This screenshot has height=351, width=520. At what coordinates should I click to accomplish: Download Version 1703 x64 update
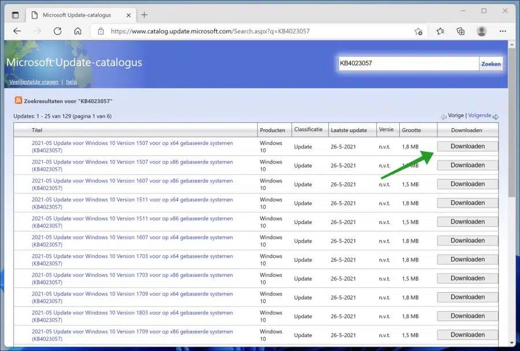pyautogui.click(x=467, y=260)
